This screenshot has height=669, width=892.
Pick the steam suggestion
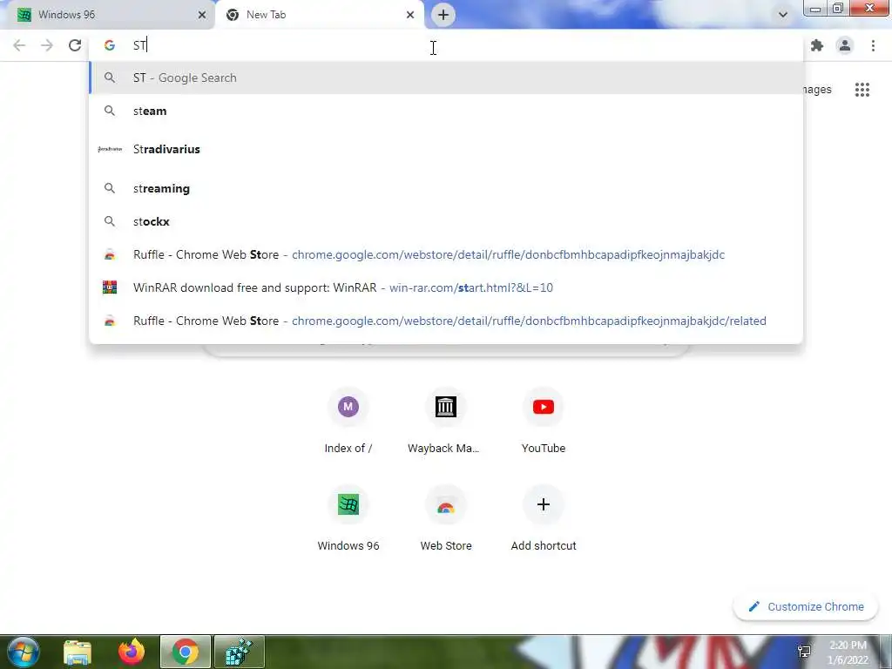pyautogui.click(x=446, y=111)
